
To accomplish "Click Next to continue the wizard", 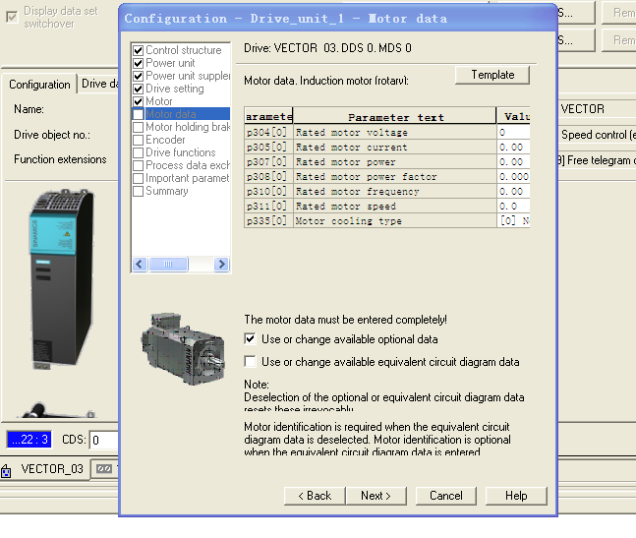I will (x=376, y=496).
